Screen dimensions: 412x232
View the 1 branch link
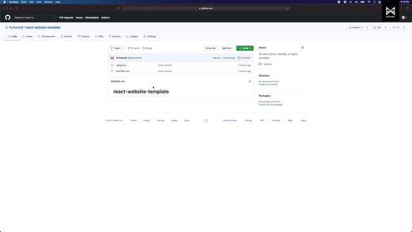134,48
